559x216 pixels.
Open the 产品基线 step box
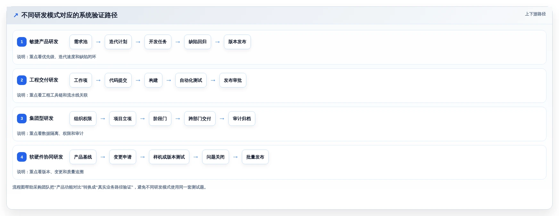(x=83, y=157)
